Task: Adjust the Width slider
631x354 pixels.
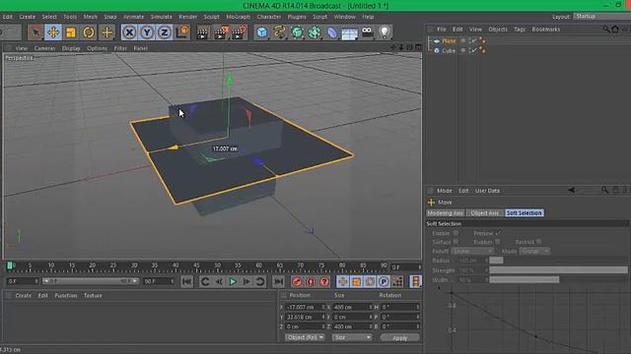Action: pos(558,279)
